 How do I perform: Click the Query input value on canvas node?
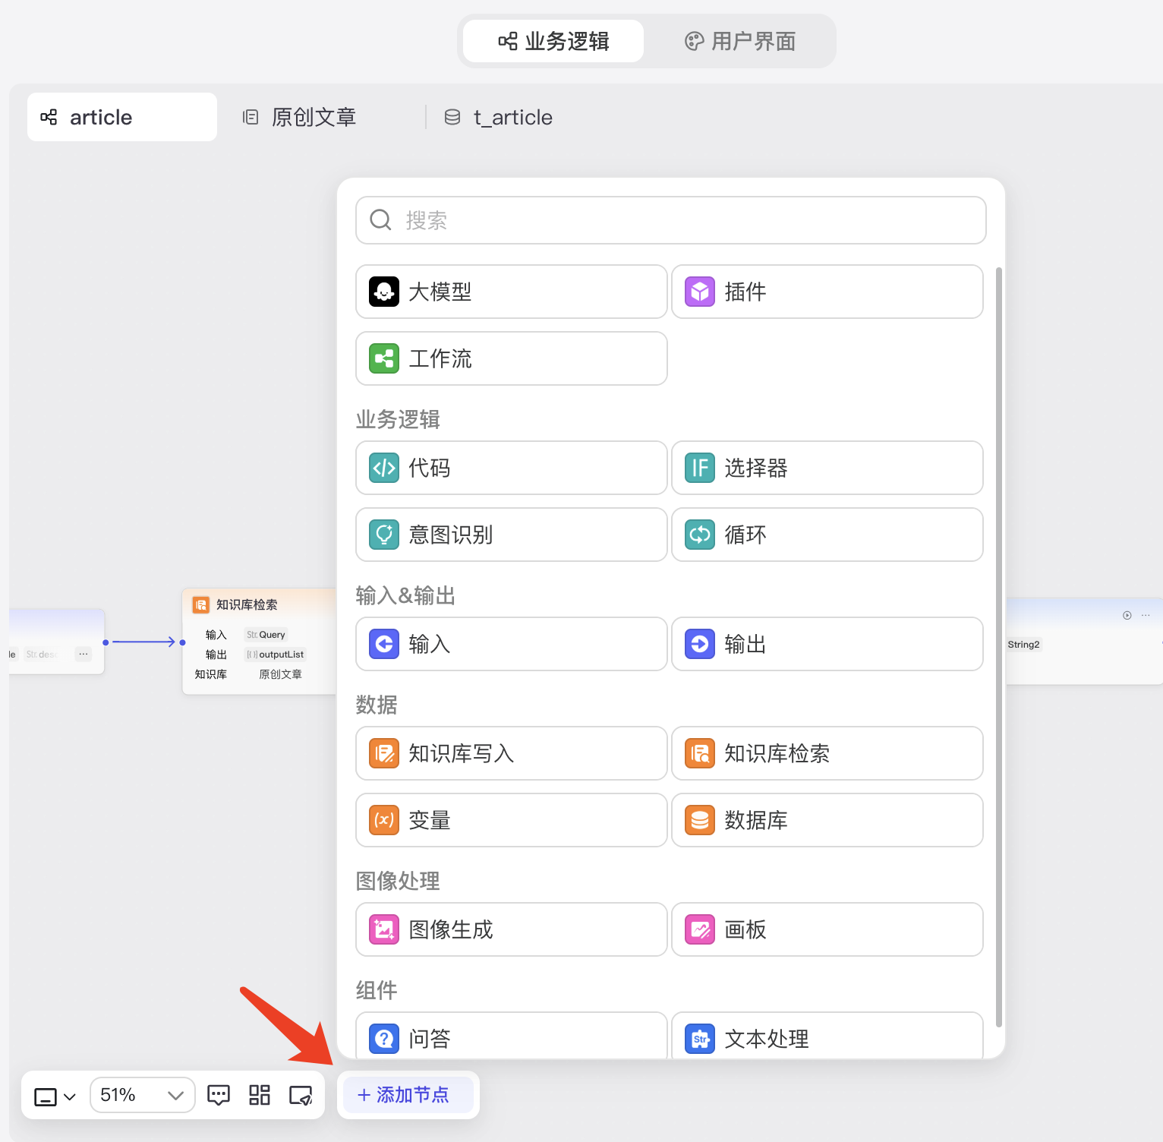pyautogui.click(x=266, y=635)
